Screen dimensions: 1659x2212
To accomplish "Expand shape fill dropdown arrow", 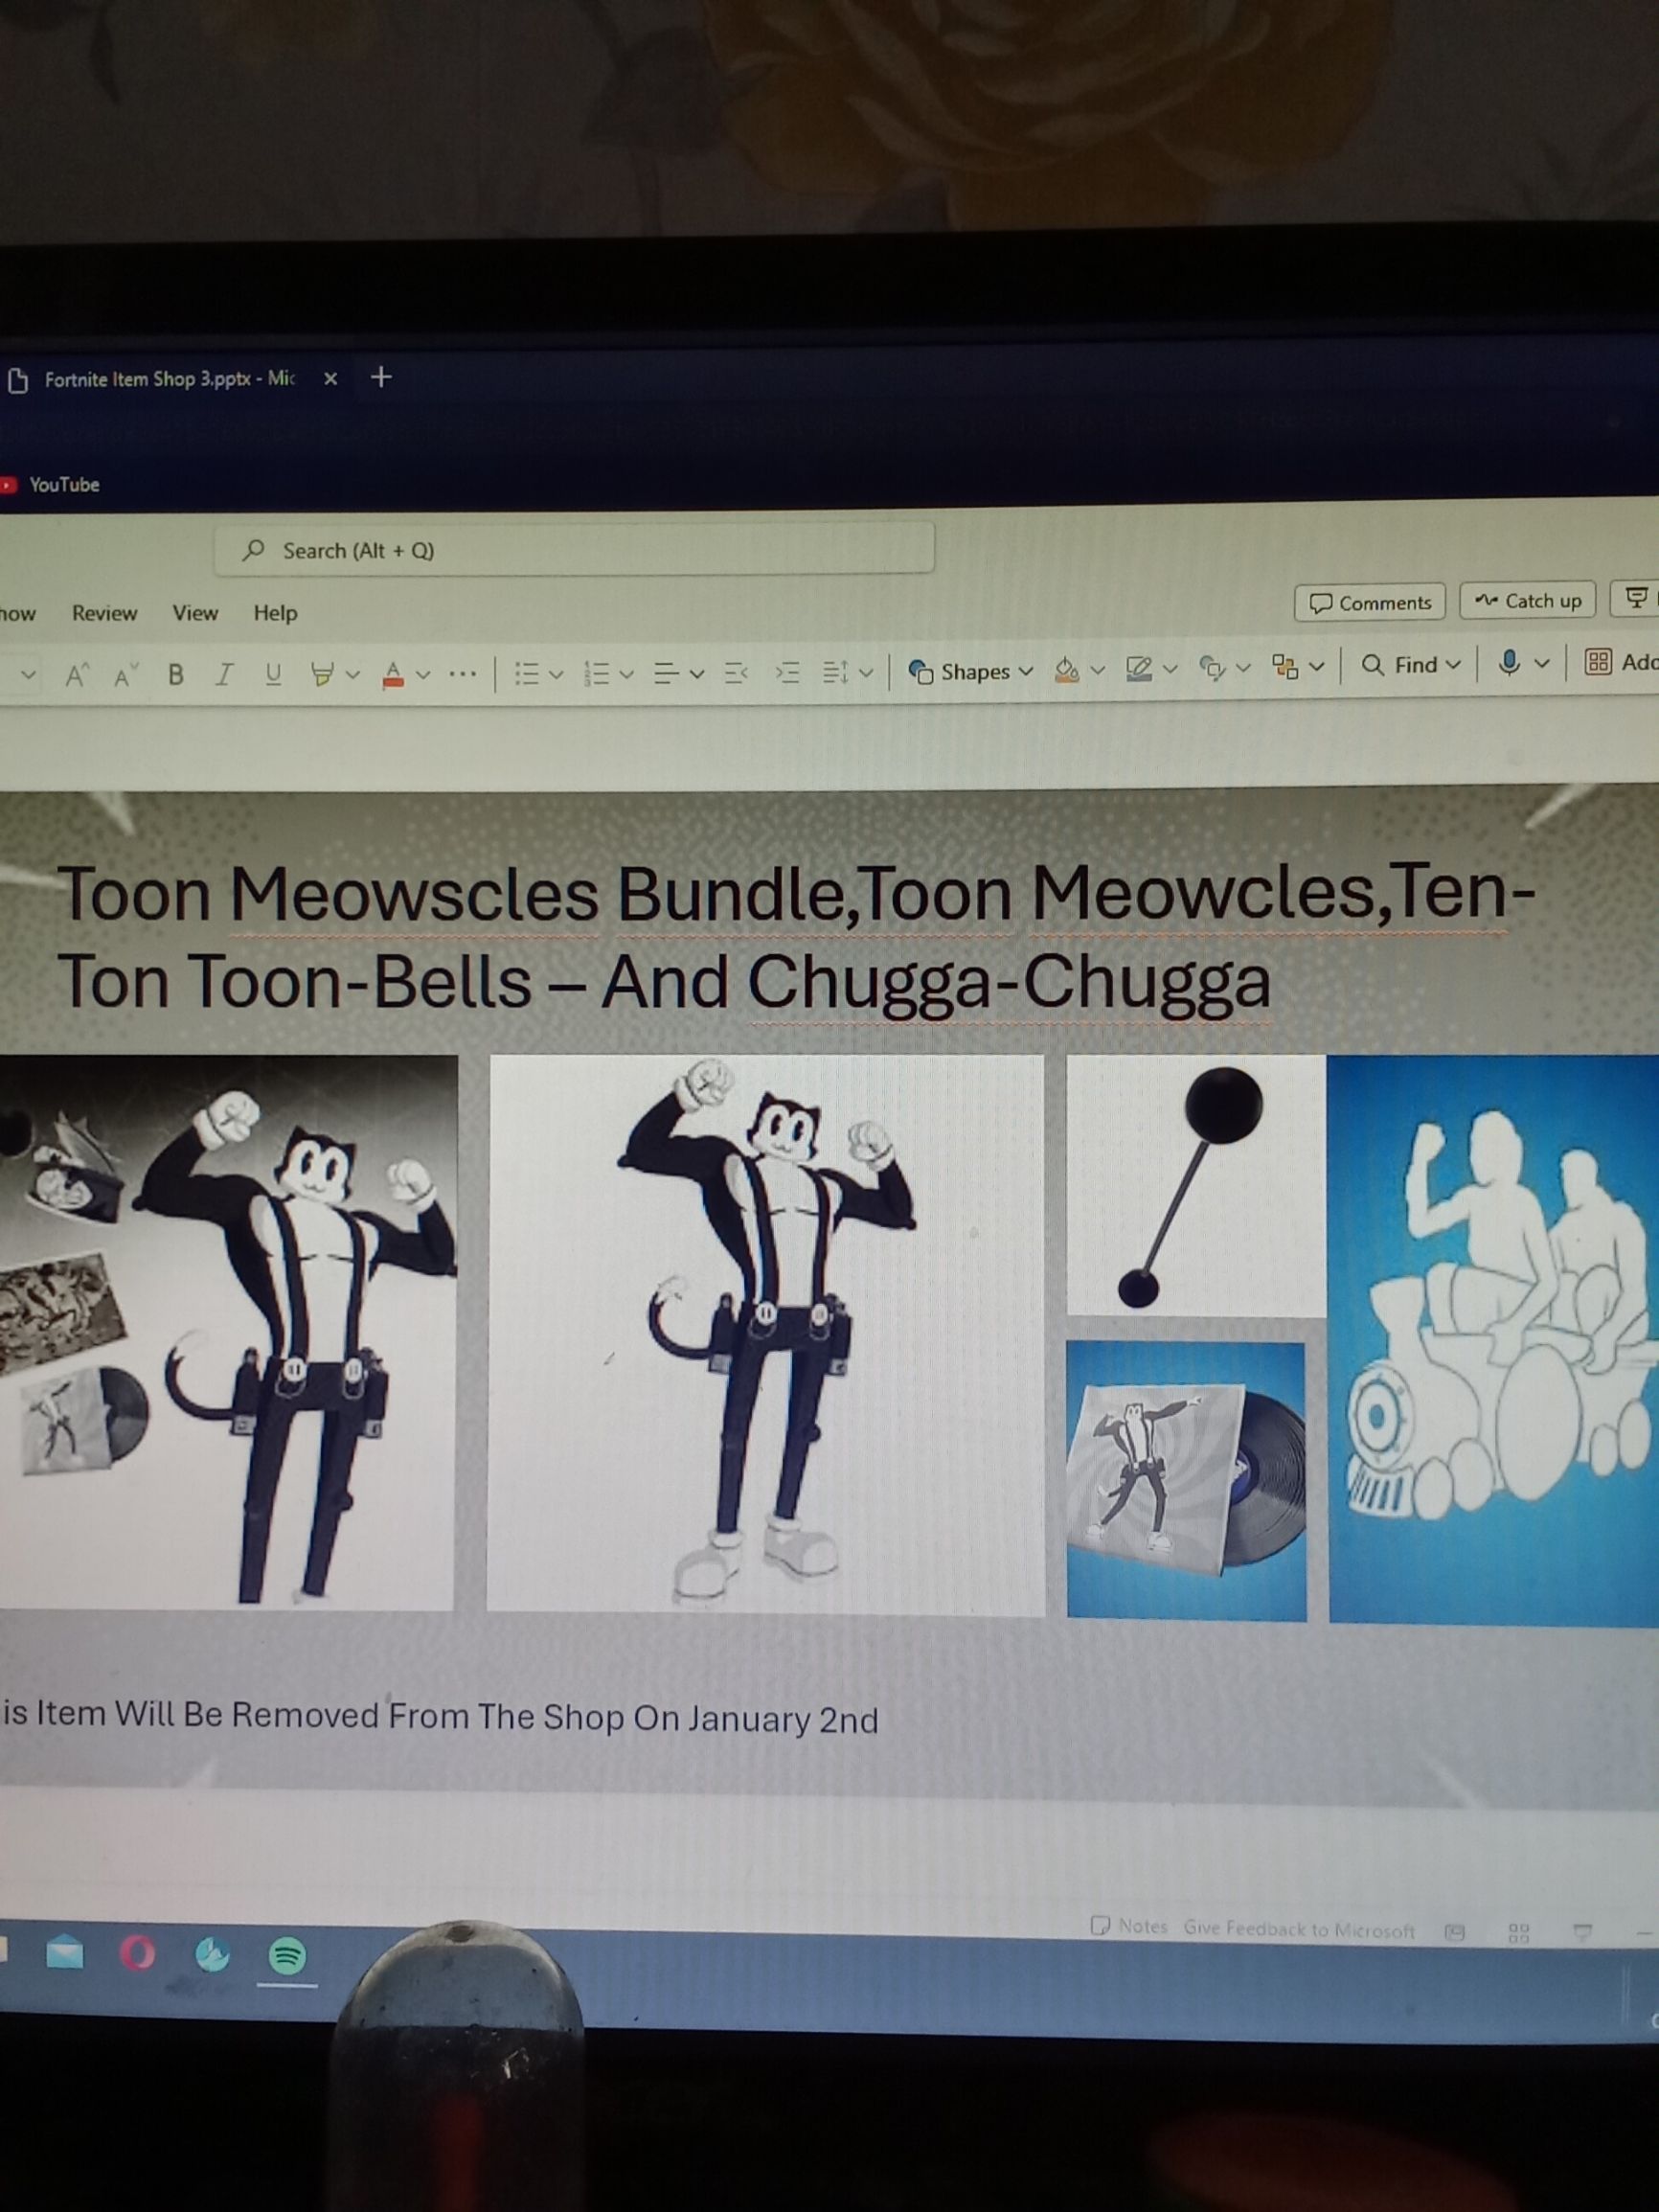I will [x=1098, y=670].
